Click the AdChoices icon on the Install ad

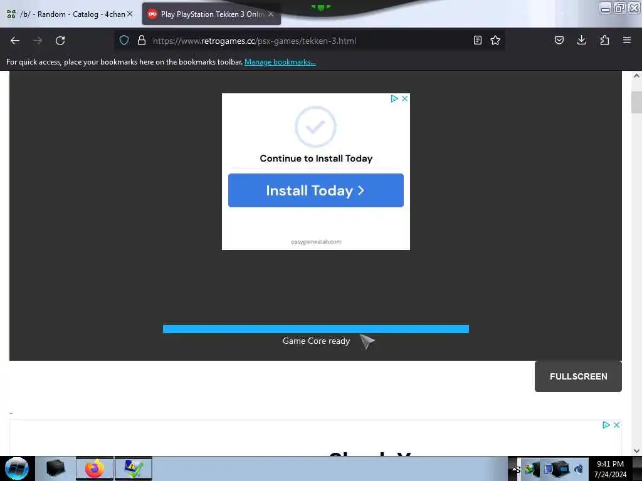tap(394, 98)
